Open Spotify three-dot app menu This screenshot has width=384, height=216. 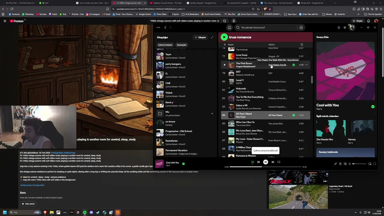[158, 28]
